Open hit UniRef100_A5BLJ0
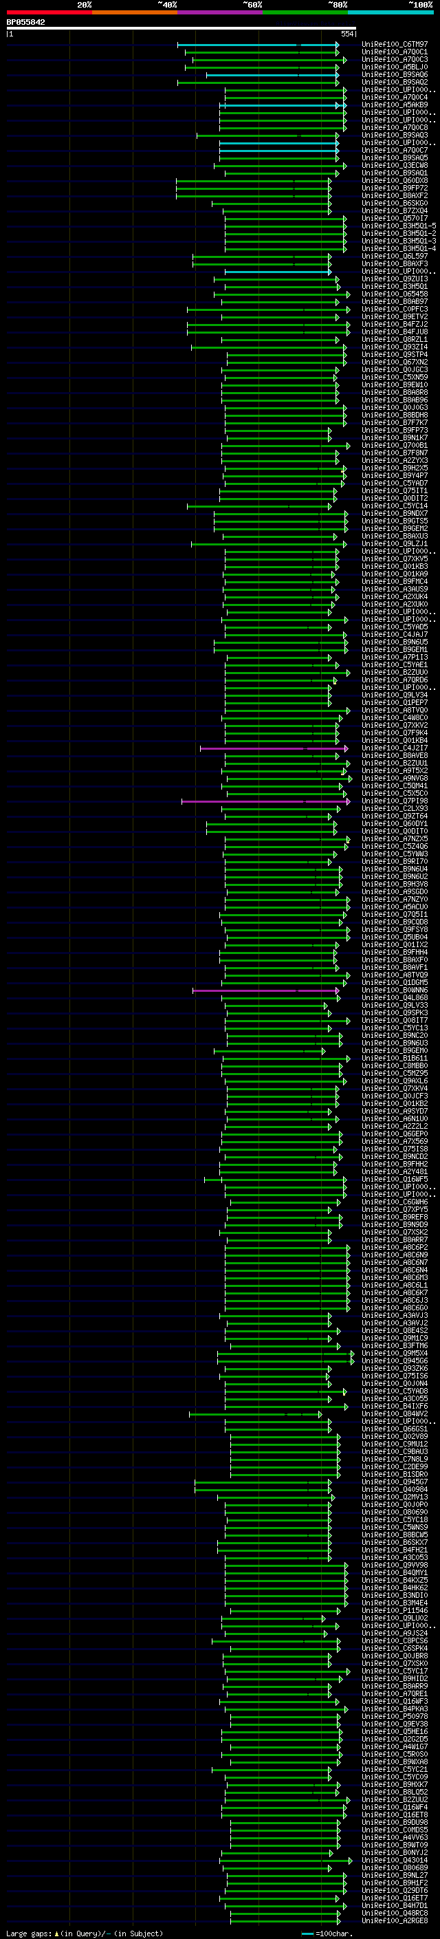Viewport: 440px width, 1939px height. point(395,67)
